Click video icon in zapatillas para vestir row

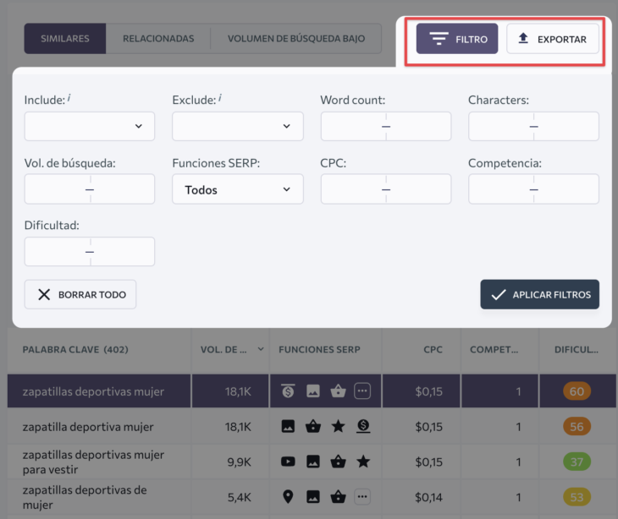point(288,462)
